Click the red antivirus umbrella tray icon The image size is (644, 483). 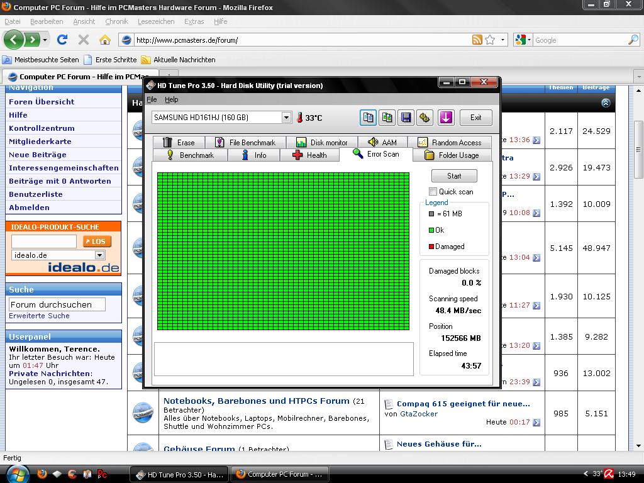click(609, 474)
